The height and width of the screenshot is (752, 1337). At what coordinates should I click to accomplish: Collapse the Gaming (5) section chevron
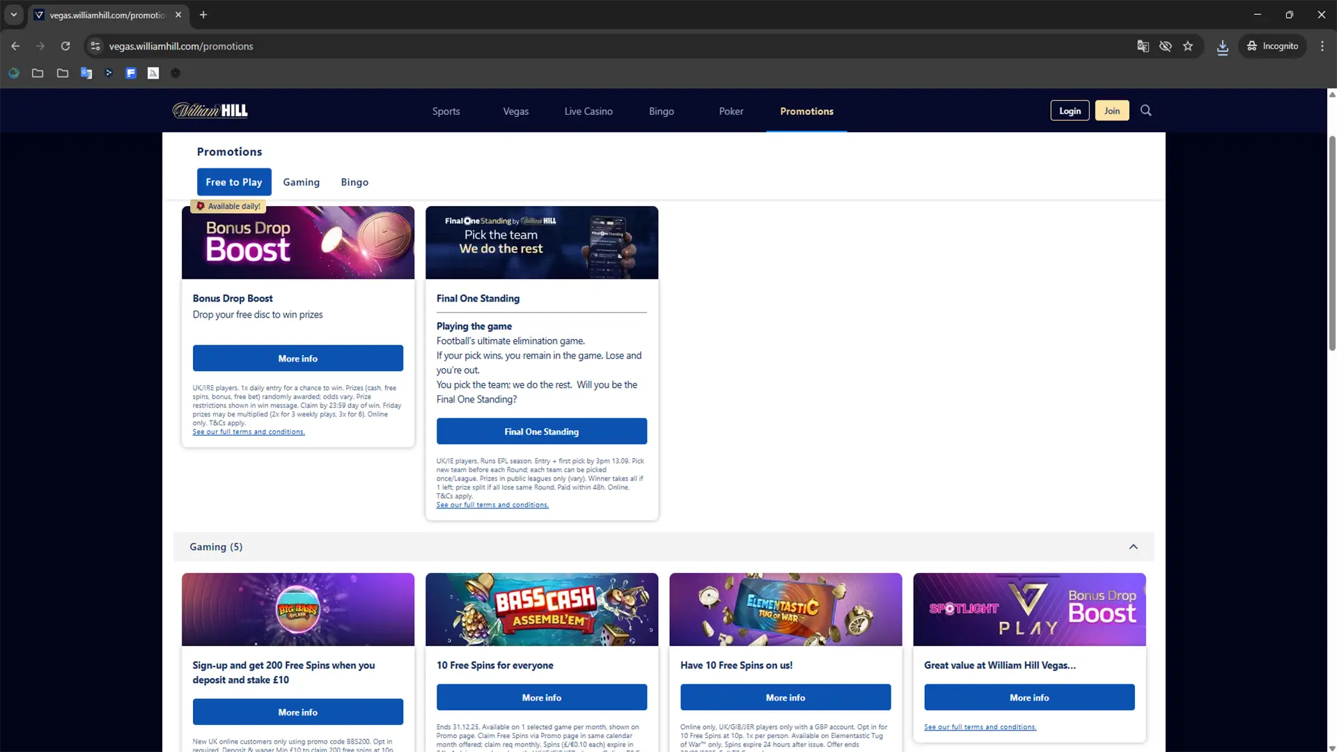pyautogui.click(x=1133, y=547)
